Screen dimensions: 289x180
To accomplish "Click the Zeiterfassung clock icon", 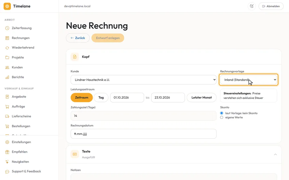I will pos(7,28).
